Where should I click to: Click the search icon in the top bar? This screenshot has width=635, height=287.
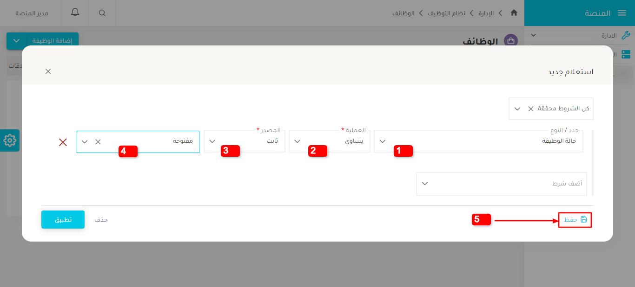(x=102, y=13)
